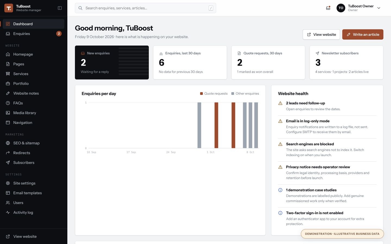391x244 pixels.
Task: Open 'Two-factor sign-in is not enabled' item
Action: [327, 218]
